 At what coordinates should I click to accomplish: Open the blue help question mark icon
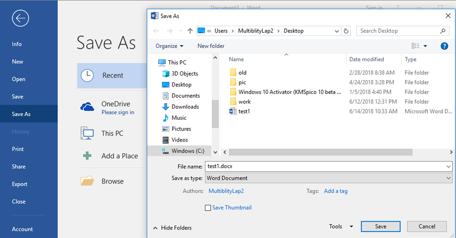pyautogui.click(x=444, y=46)
